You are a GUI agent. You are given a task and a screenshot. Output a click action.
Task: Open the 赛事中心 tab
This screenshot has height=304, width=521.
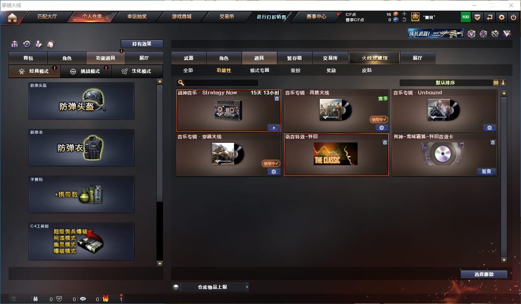click(316, 17)
